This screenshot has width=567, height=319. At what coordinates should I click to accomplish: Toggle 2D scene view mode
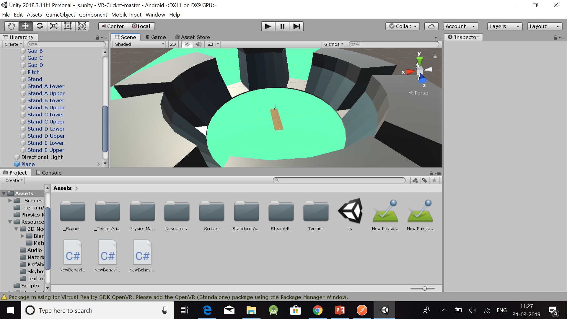click(173, 44)
